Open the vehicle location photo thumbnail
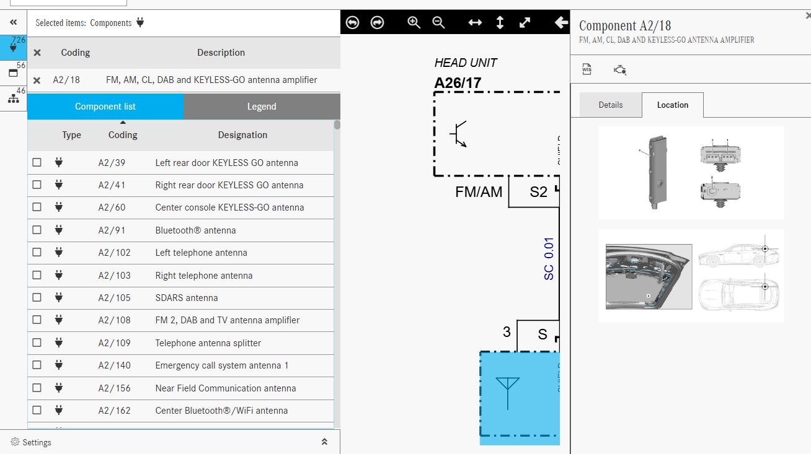This screenshot has width=811, height=454. point(691,276)
